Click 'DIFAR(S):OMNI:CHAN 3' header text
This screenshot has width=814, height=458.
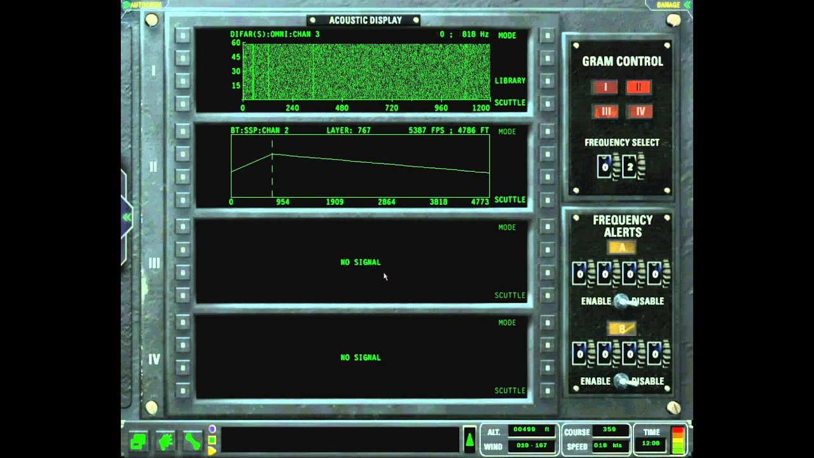pos(275,34)
